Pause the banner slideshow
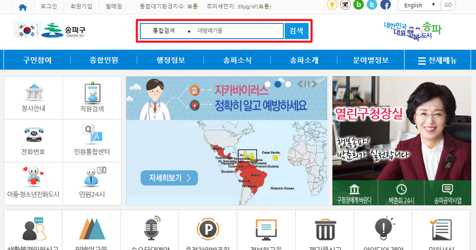476x250 pixels. coord(307,84)
